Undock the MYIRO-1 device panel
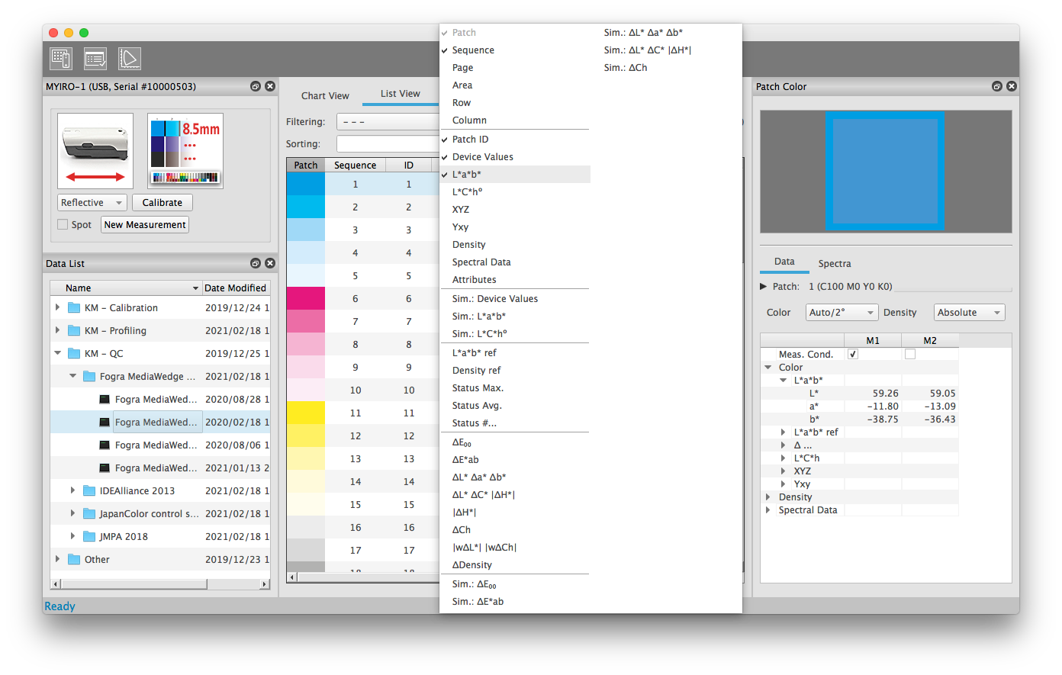Viewport: 1062px width, 675px height. [256, 87]
